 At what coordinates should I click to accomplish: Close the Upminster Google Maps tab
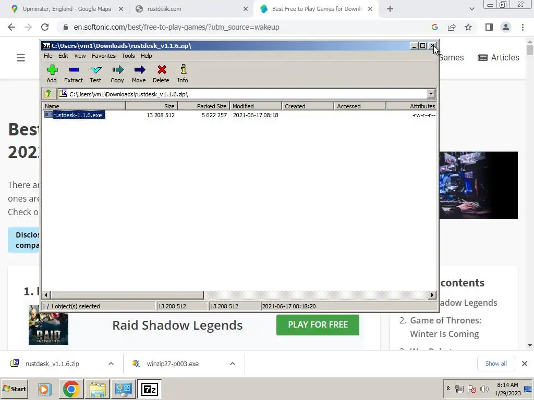(x=121, y=9)
